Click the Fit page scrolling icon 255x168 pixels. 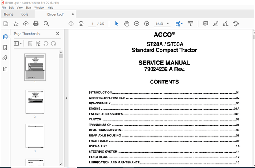pos(177,24)
